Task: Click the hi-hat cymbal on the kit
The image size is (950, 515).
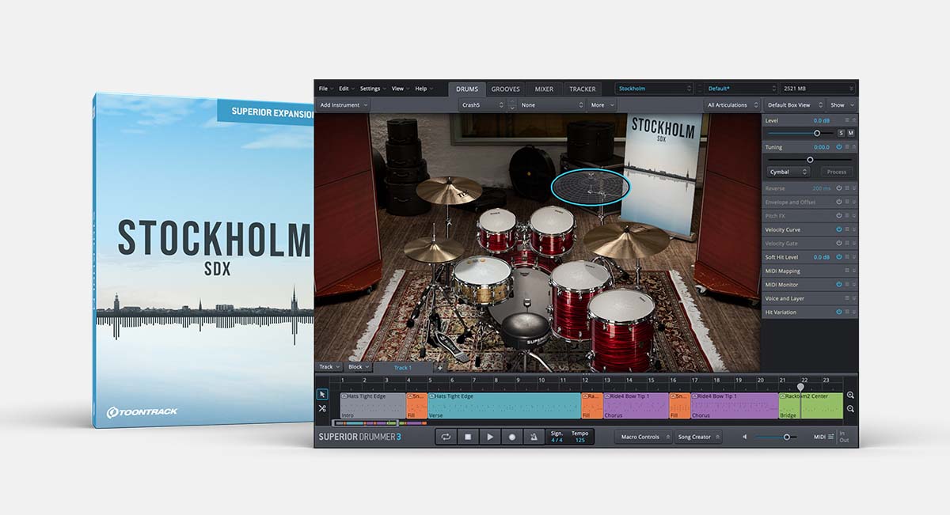Action: (433, 249)
